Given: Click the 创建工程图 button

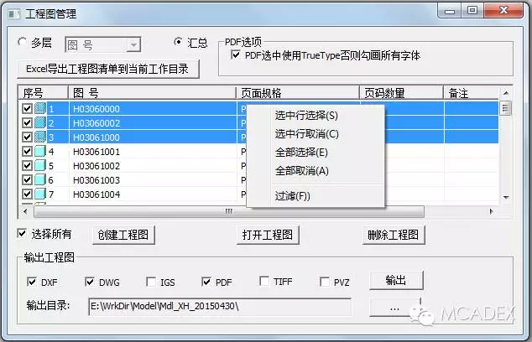Looking at the screenshot, I should (x=123, y=235).
